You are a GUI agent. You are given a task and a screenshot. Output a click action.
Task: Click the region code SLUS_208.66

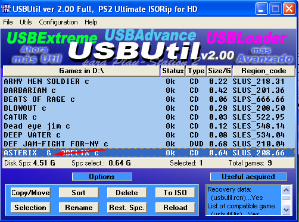coord(258,153)
